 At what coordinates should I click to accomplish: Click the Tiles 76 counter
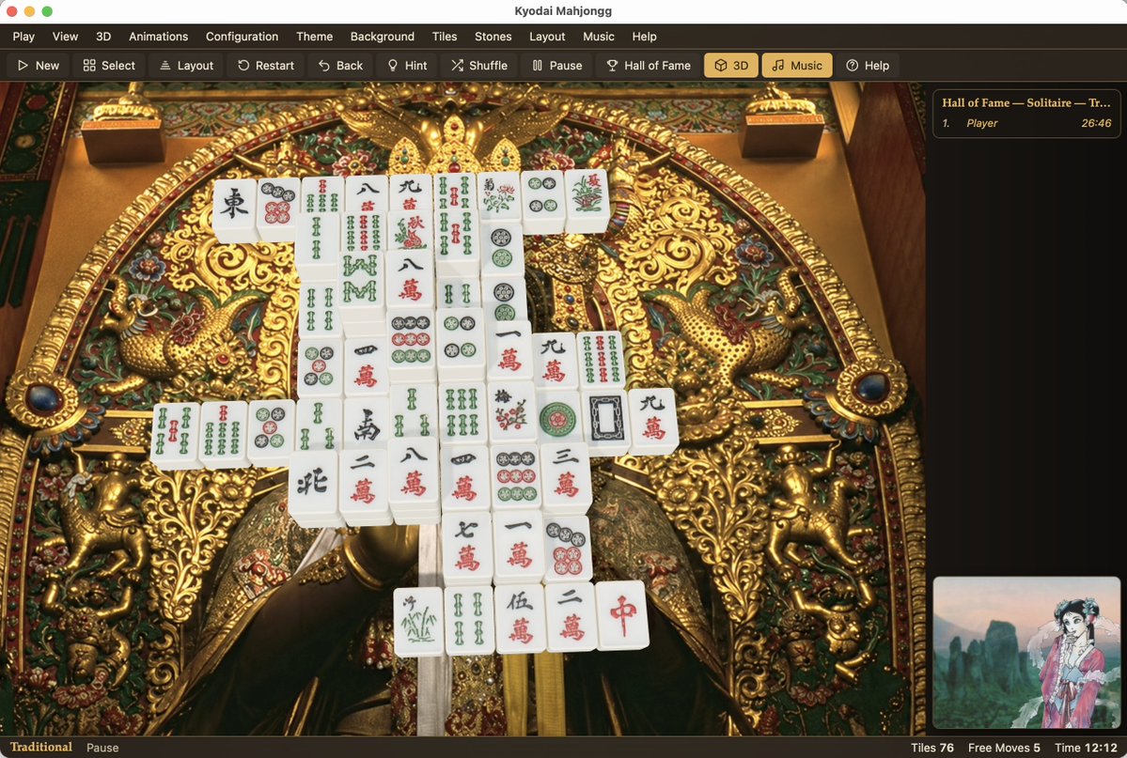pos(932,748)
